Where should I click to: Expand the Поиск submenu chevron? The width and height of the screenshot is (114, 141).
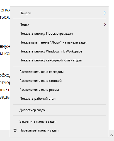tap(105, 25)
